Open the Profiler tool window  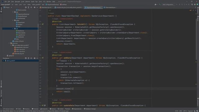point(61,109)
